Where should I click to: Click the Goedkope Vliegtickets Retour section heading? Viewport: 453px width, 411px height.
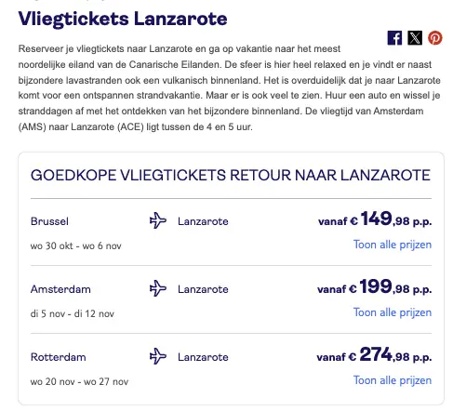click(x=231, y=175)
